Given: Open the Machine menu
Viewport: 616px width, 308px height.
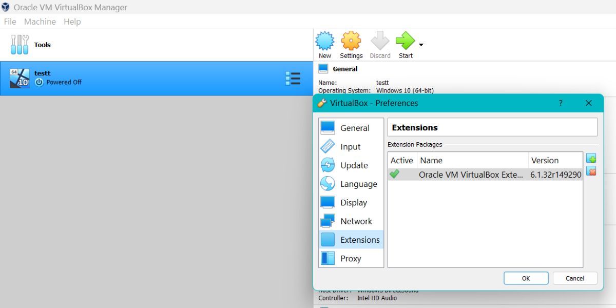Looking at the screenshot, I should [40, 22].
